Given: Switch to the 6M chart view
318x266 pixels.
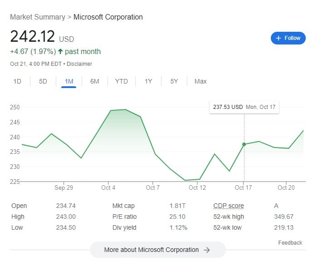Looking at the screenshot, I should coord(94,81).
